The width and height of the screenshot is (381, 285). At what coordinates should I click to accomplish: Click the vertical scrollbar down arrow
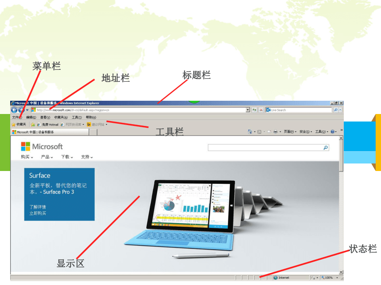point(341,272)
